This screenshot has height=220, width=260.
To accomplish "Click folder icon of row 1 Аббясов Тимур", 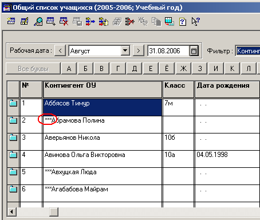I will click(x=13, y=103).
